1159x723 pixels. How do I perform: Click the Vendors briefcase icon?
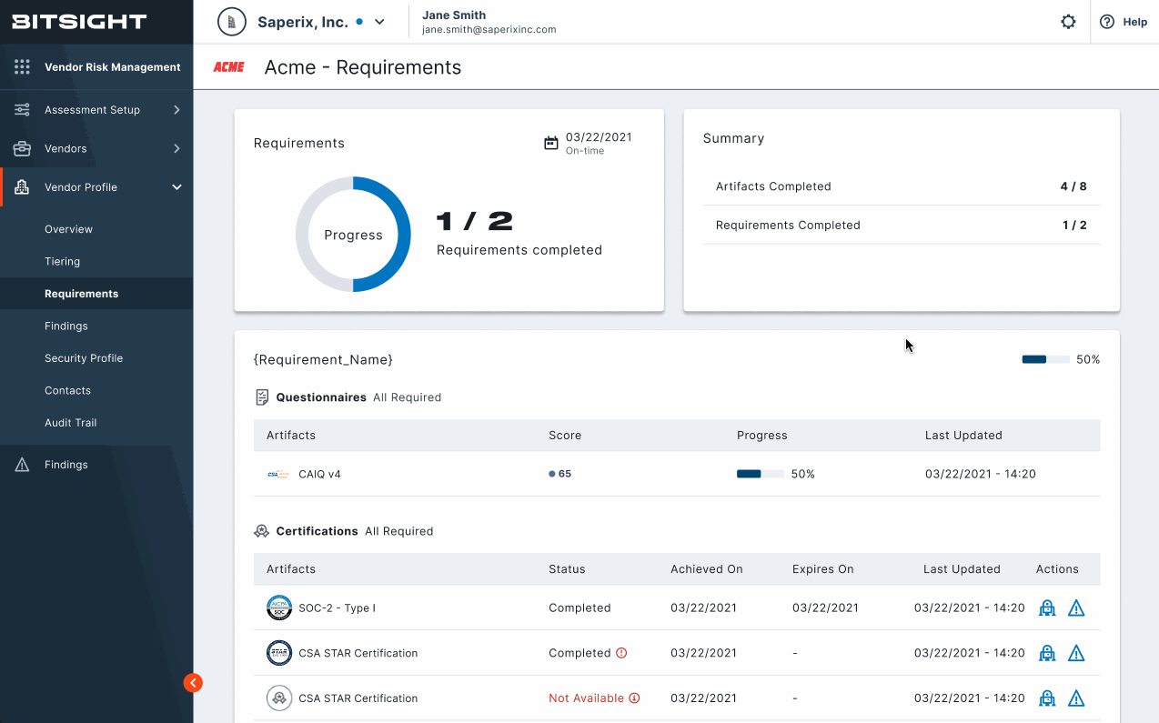[x=22, y=148]
